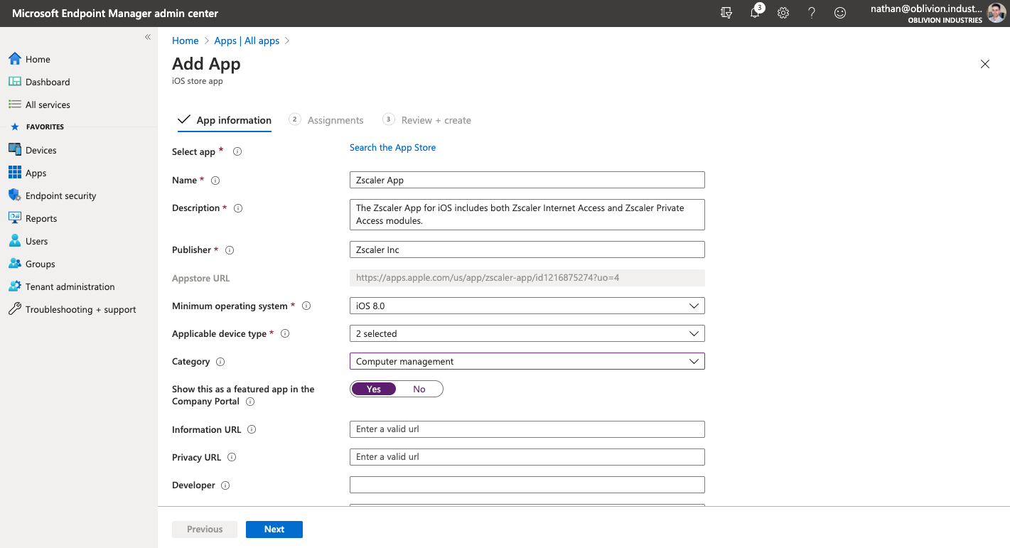Screen dimensions: 1010x548
Task: Open portal settings gear icon
Action: 783,13
